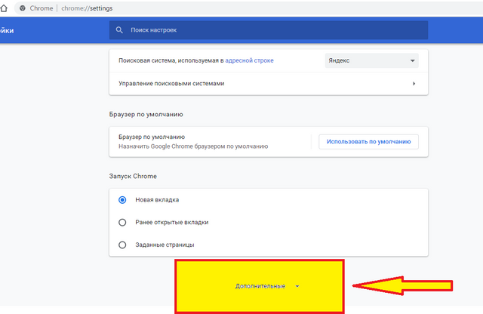The width and height of the screenshot is (483, 314).
Task: Click the Использовать по умолчанию button
Action: (x=368, y=142)
